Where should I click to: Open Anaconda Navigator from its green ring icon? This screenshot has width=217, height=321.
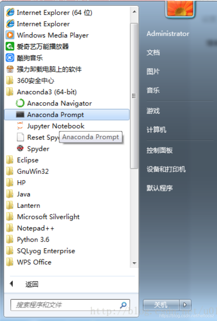(20, 103)
